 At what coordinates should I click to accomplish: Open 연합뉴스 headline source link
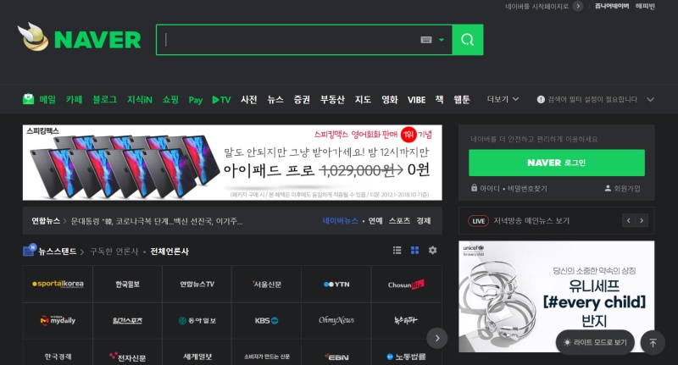(46, 221)
